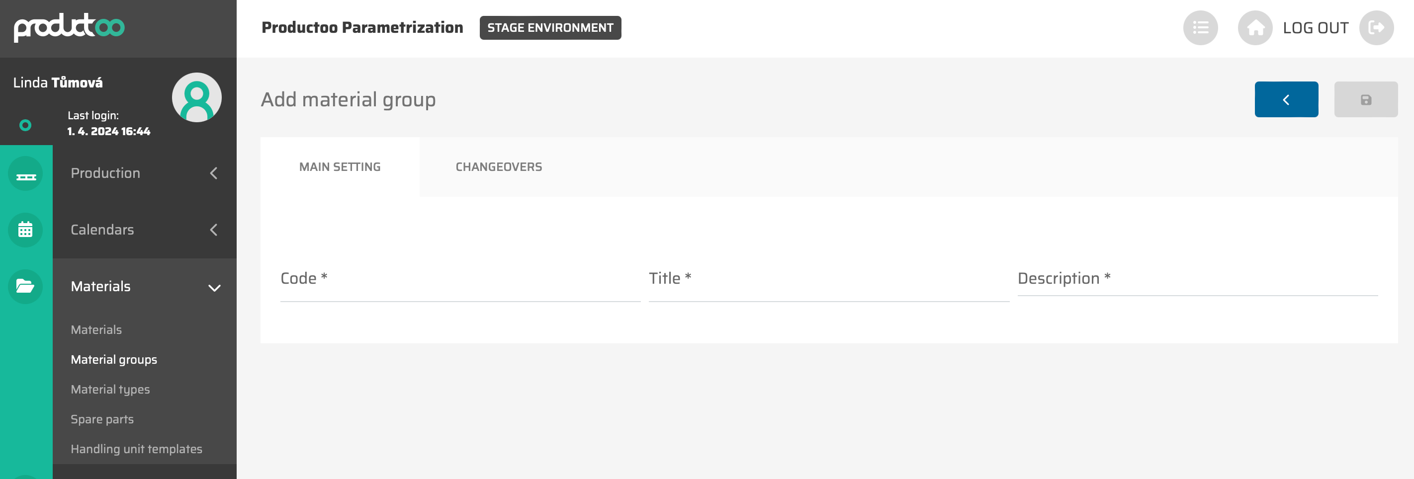The image size is (1414, 479).
Task: Open Material types submenu item
Action: [110, 389]
